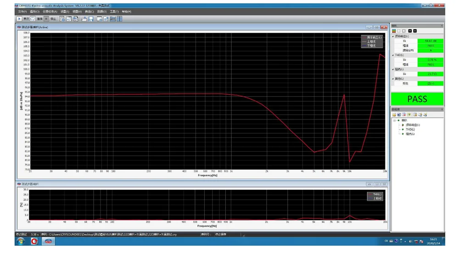Expand all results with the black down-arrow icon
This screenshot has height=254, width=459.
click(410, 31)
